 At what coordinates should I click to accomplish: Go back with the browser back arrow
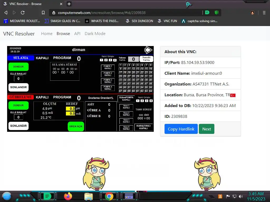point(6,13)
